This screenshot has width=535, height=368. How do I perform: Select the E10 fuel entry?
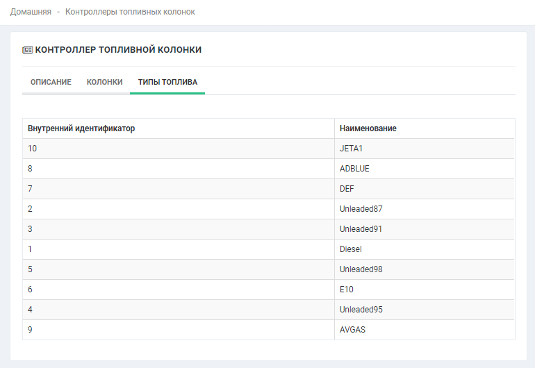pyautogui.click(x=347, y=290)
